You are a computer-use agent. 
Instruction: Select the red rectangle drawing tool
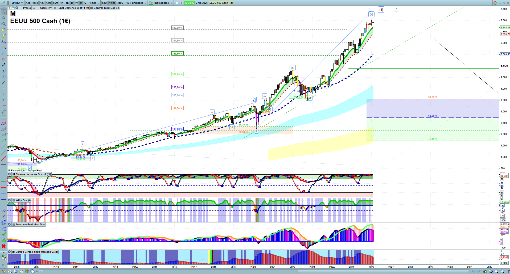[x=4, y=59]
